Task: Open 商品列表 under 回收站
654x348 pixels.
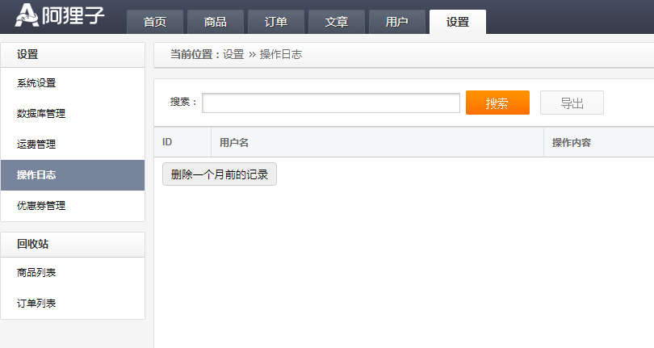Action: pos(36,273)
